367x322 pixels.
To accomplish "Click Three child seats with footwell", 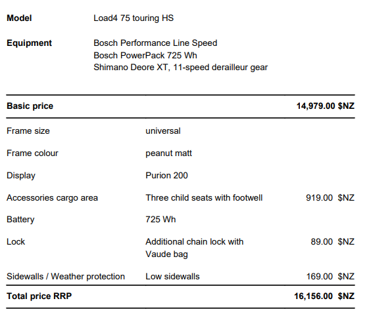I will [x=204, y=198].
